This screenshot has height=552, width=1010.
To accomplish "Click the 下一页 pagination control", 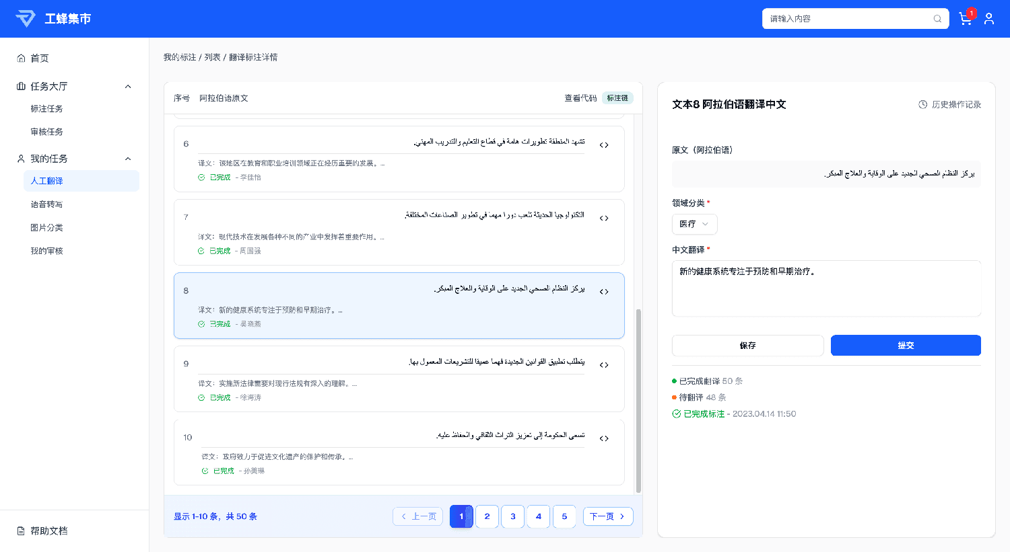I will point(608,516).
